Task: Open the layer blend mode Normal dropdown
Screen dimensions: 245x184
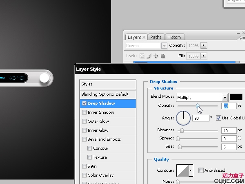Action: (x=164, y=45)
